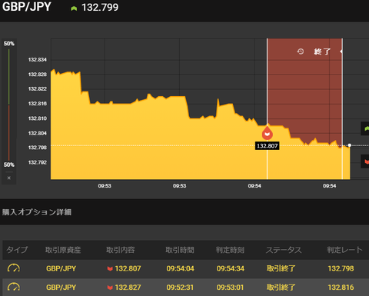
Task: Click trade time 09:54:04
Action: 180,268
